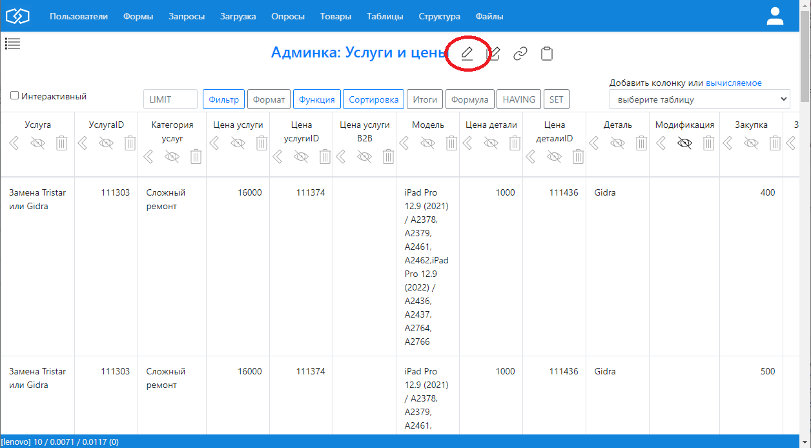Image resolution: width=811 pixels, height=448 pixels.
Task: Toggle visibility of Цена услуги column
Action: tap(238, 143)
